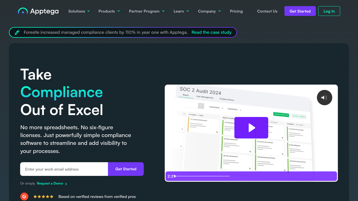
Task: Click the arrow next to Request a Demo
Action: [x=66, y=184]
